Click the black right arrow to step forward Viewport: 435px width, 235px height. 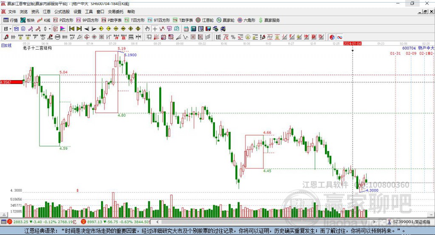coord(94,29)
